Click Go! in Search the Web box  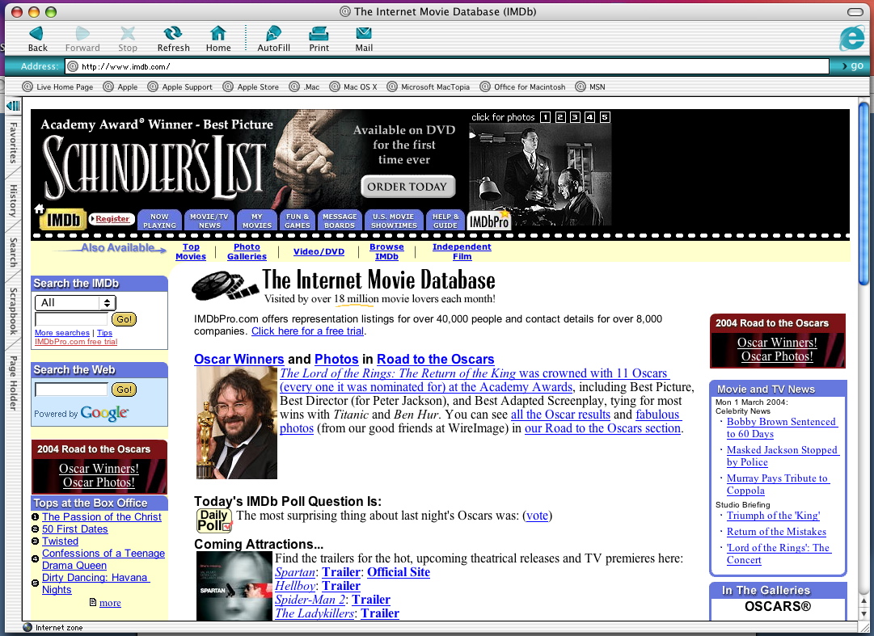point(124,390)
